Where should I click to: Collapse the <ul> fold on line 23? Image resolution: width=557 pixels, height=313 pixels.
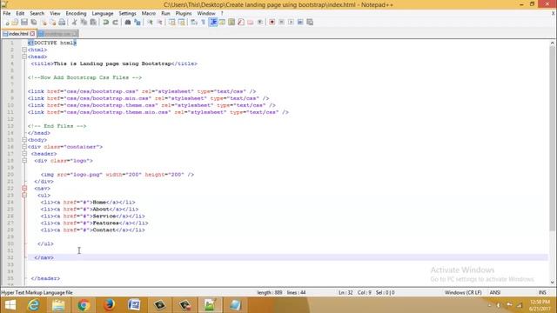click(x=24, y=195)
